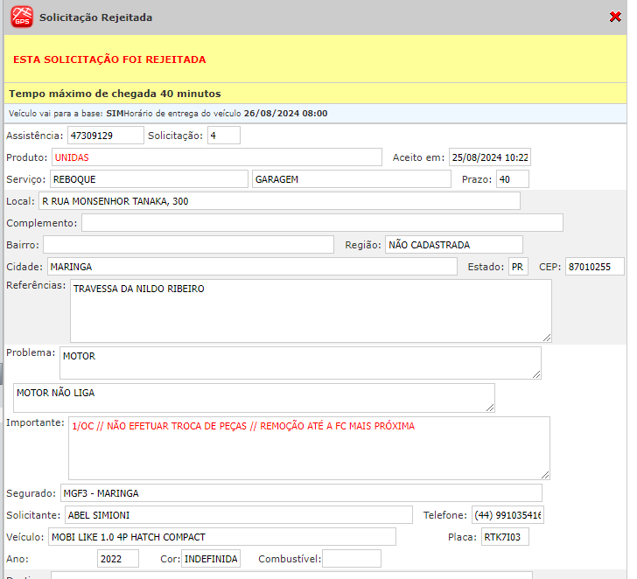Click the Estado field showing PR
Image resolution: width=637 pixels, height=579 pixels.
point(518,267)
